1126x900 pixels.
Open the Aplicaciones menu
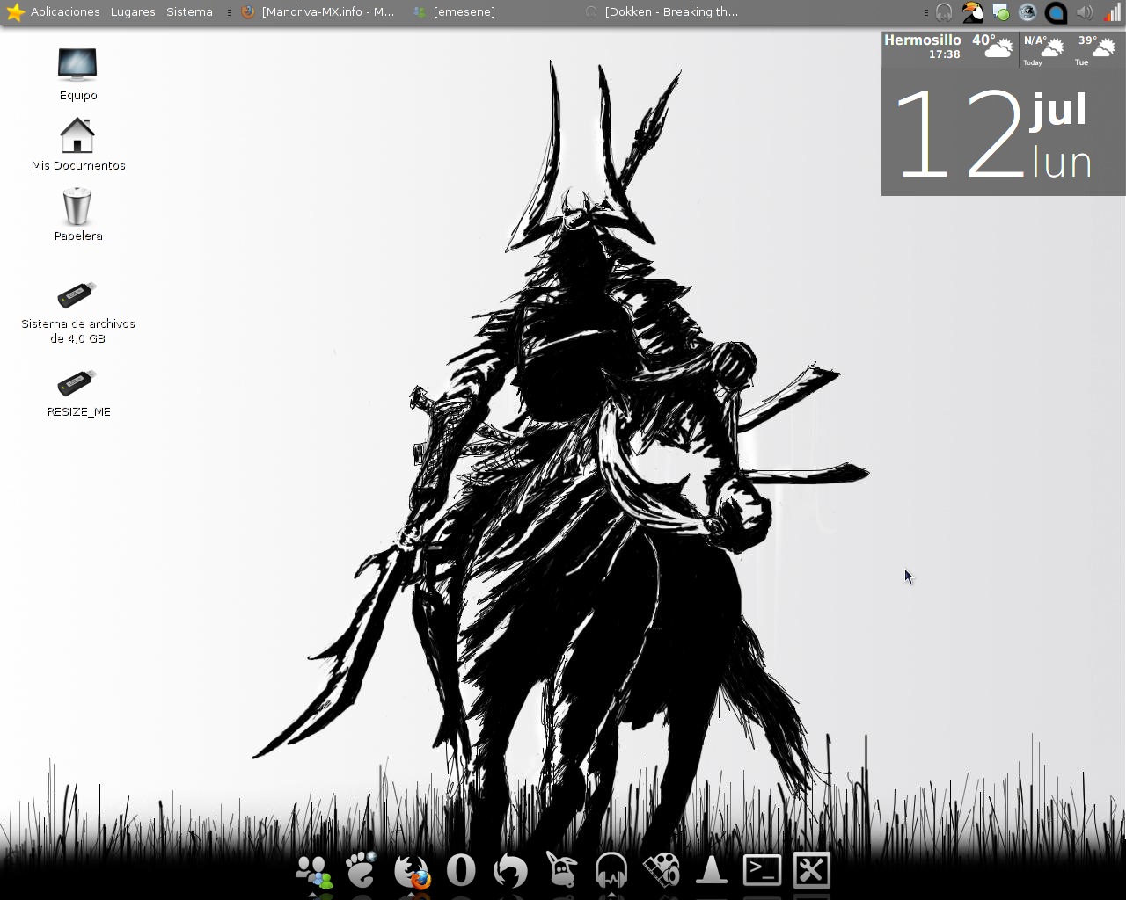coord(65,12)
